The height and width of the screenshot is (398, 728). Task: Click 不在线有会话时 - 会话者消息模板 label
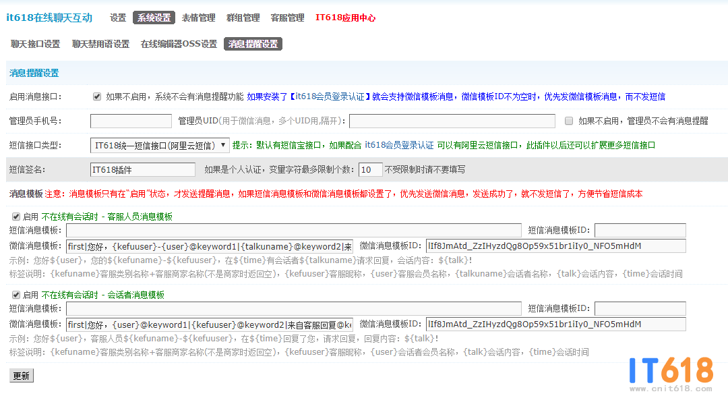click(102, 295)
